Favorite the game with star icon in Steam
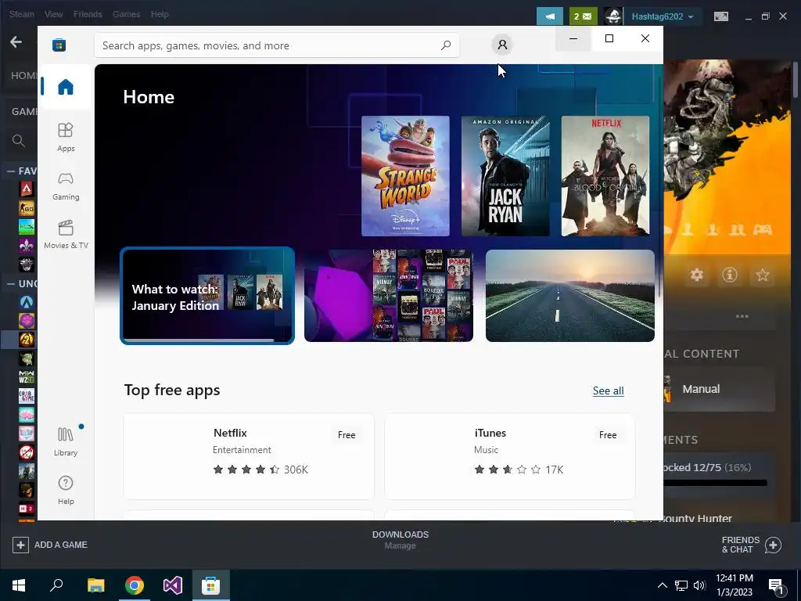The width and height of the screenshot is (801, 601). [762, 275]
